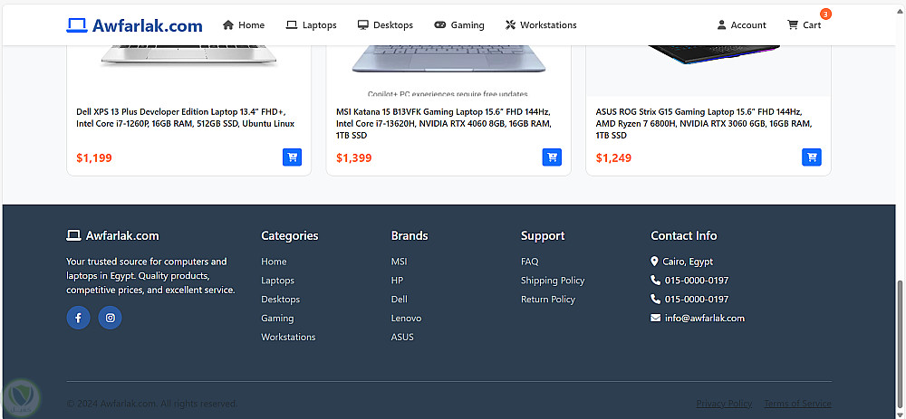The height and width of the screenshot is (419, 906).
Task: Open the FAQ support link
Action: tap(529, 262)
